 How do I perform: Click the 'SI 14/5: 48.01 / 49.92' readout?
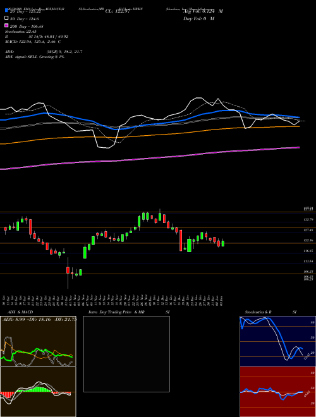coord(49,37)
